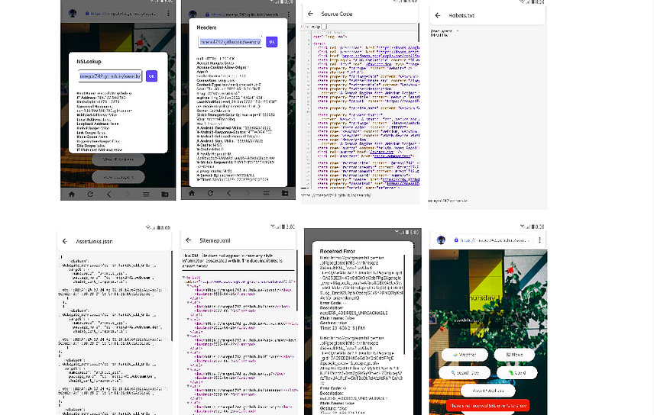Click the 'Source Code' screen title

pyautogui.click(x=337, y=14)
